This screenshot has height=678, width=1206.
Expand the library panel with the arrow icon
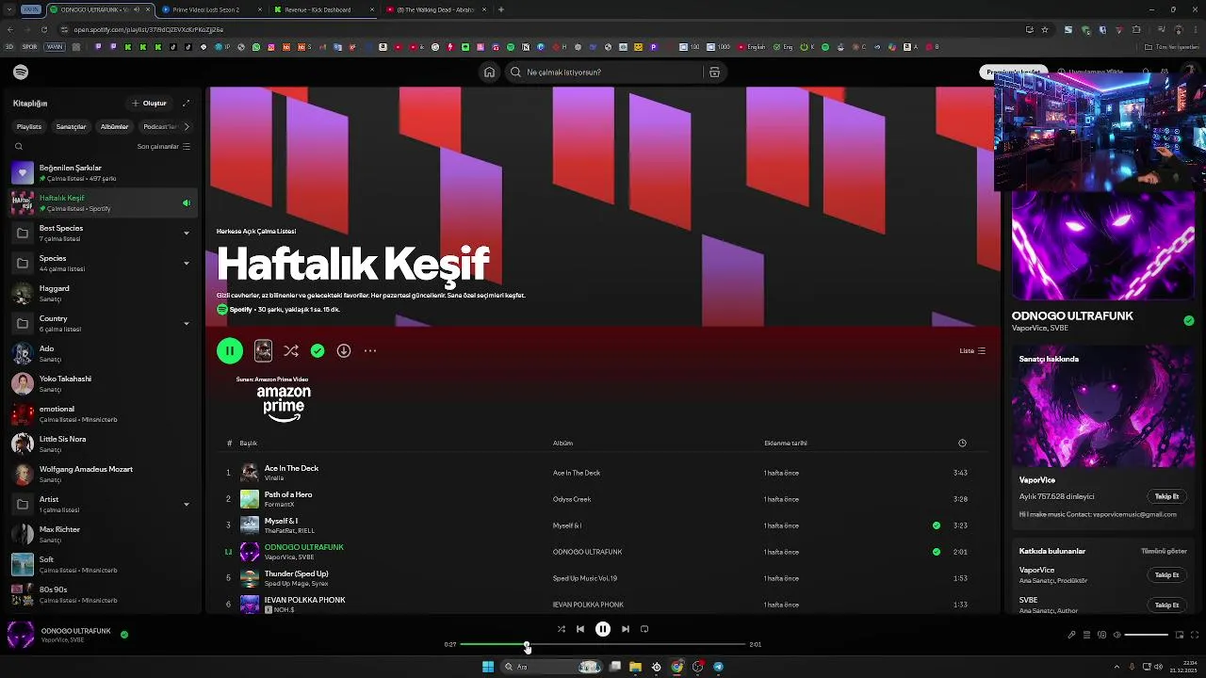pos(186,104)
